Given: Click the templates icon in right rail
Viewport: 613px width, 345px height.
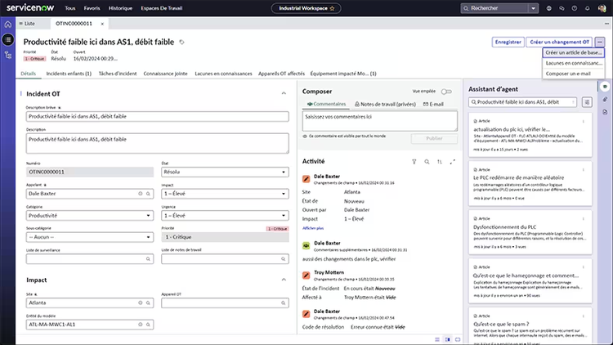Looking at the screenshot, I should click(x=605, y=112).
